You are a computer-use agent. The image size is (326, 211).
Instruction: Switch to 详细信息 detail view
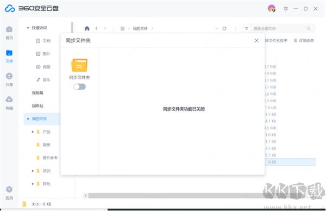click(304, 41)
